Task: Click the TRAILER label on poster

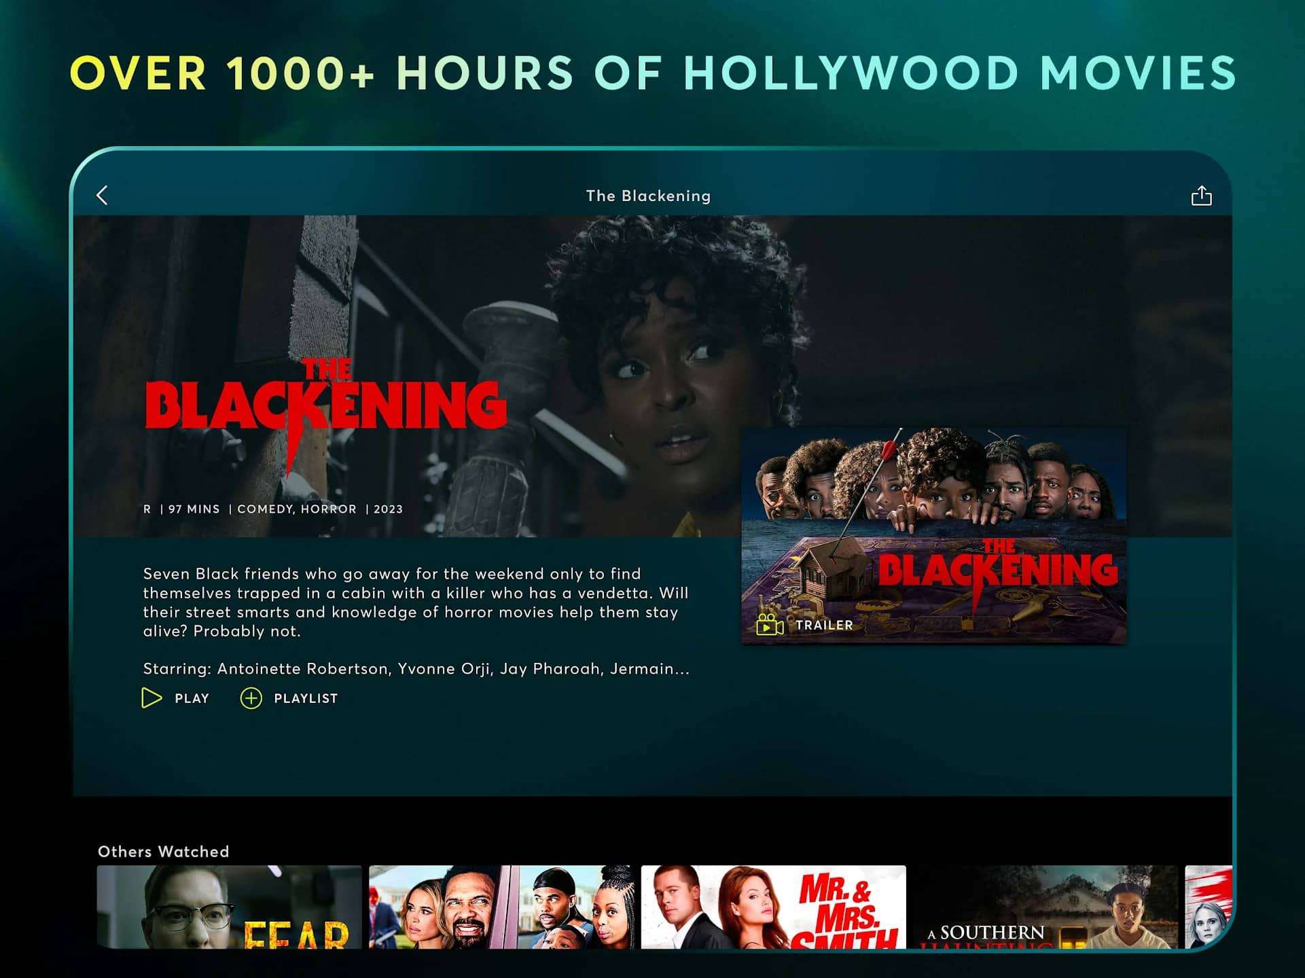Action: (x=824, y=625)
